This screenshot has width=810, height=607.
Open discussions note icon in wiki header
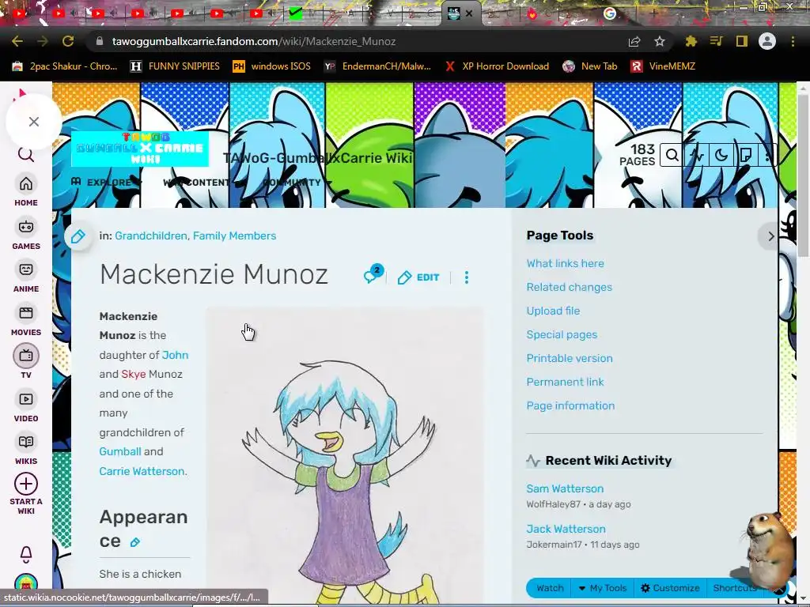[746, 155]
